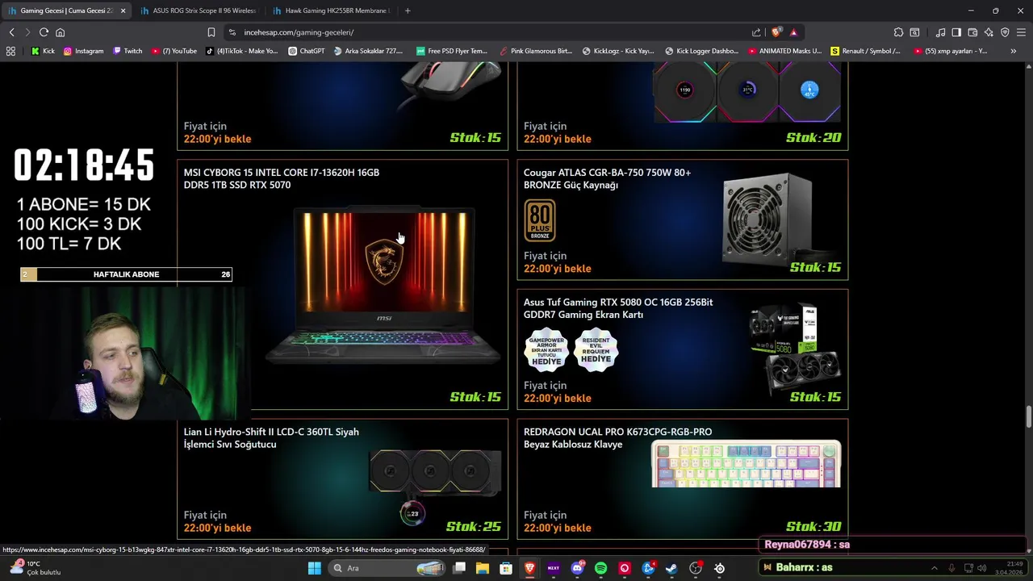Bookmark this page with the bookmark icon
This screenshot has height=581, width=1033.
(211, 32)
